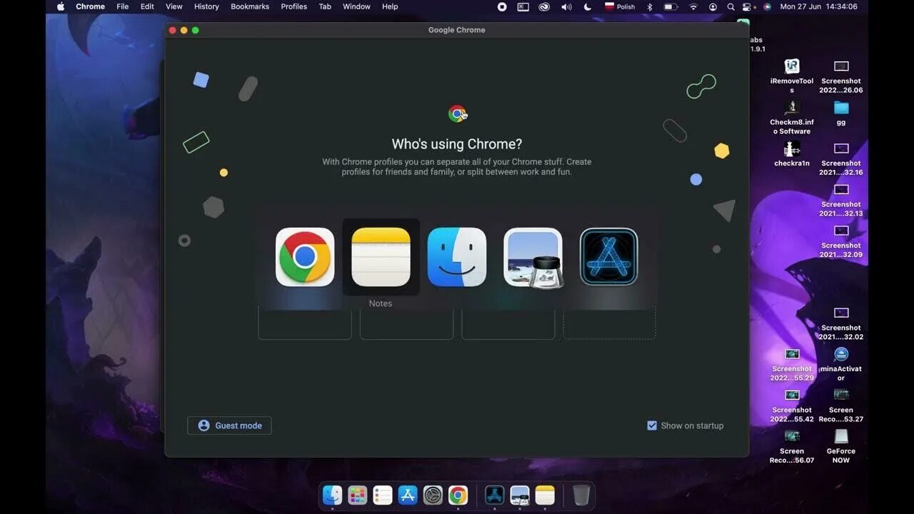Click the Siri menu bar icon

click(767, 6)
